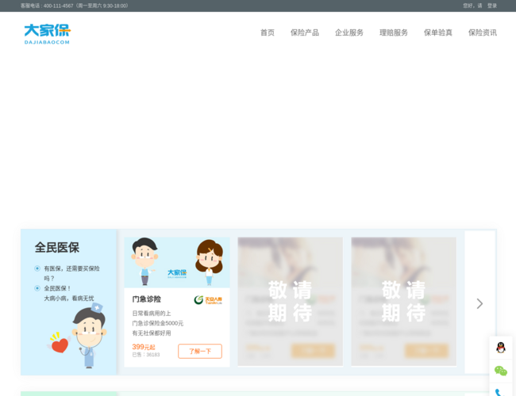Click the 门急诊保险金5000元 description line
Image resolution: width=516 pixels, height=396 pixels.
point(158,323)
